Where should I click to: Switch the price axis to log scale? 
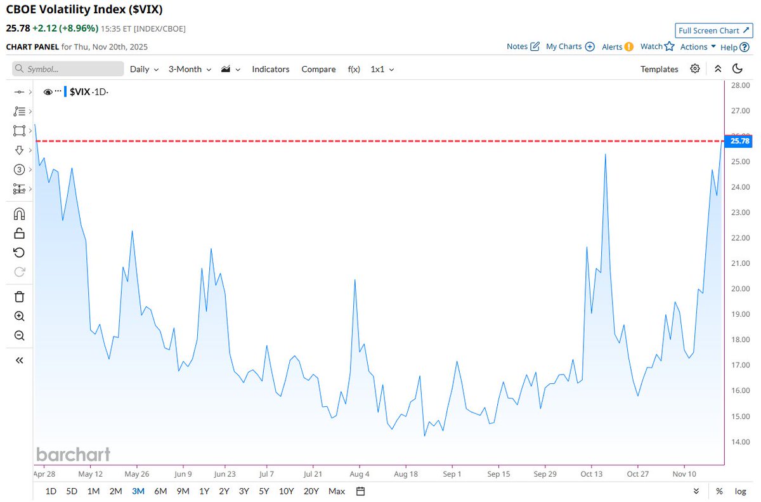(740, 491)
